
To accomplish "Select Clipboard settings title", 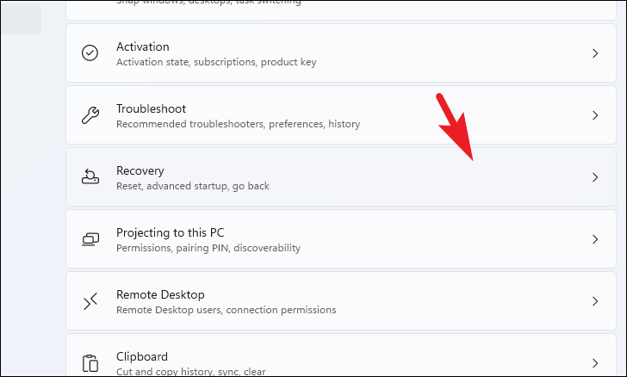I will (142, 356).
